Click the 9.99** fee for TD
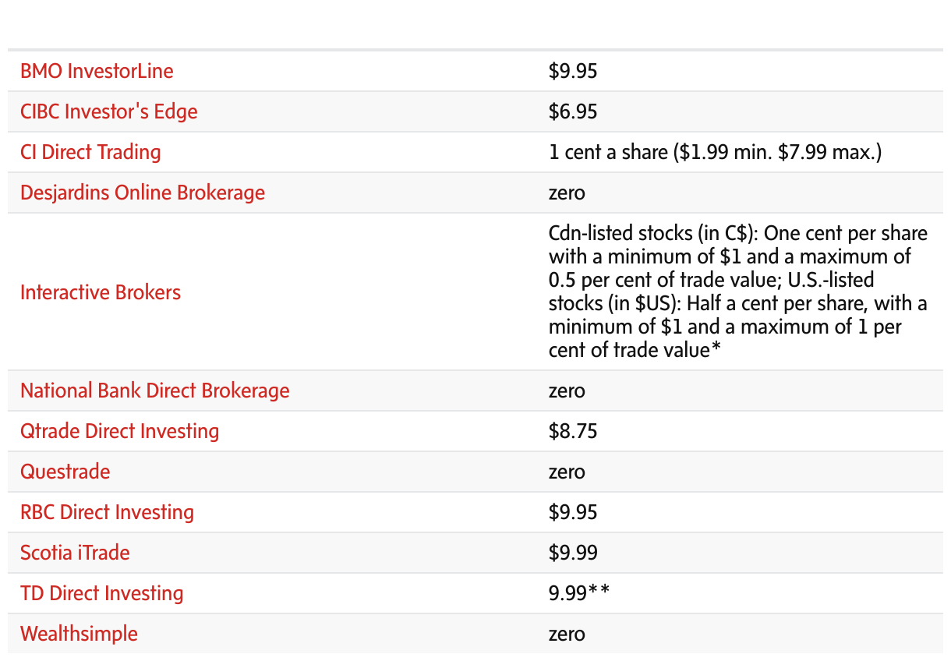Viewport: 951px width, 661px height. (579, 593)
